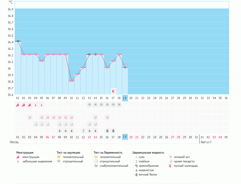Select the egg white icon on day 16

(107, 131)
